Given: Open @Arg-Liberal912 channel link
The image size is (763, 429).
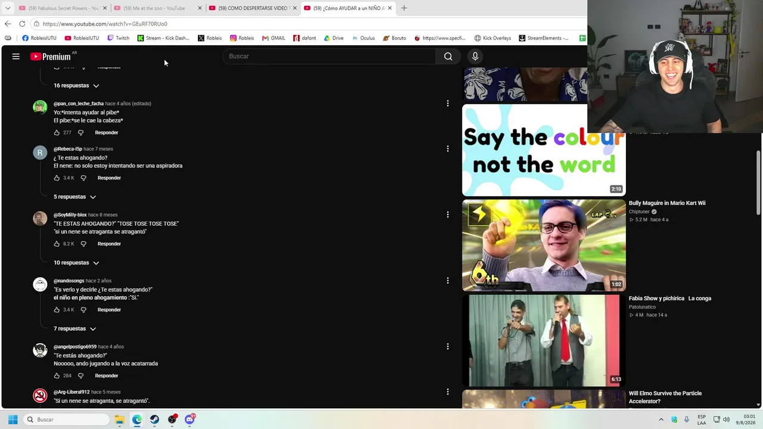Looking at the screenshot, I should (x=72, y=392).
